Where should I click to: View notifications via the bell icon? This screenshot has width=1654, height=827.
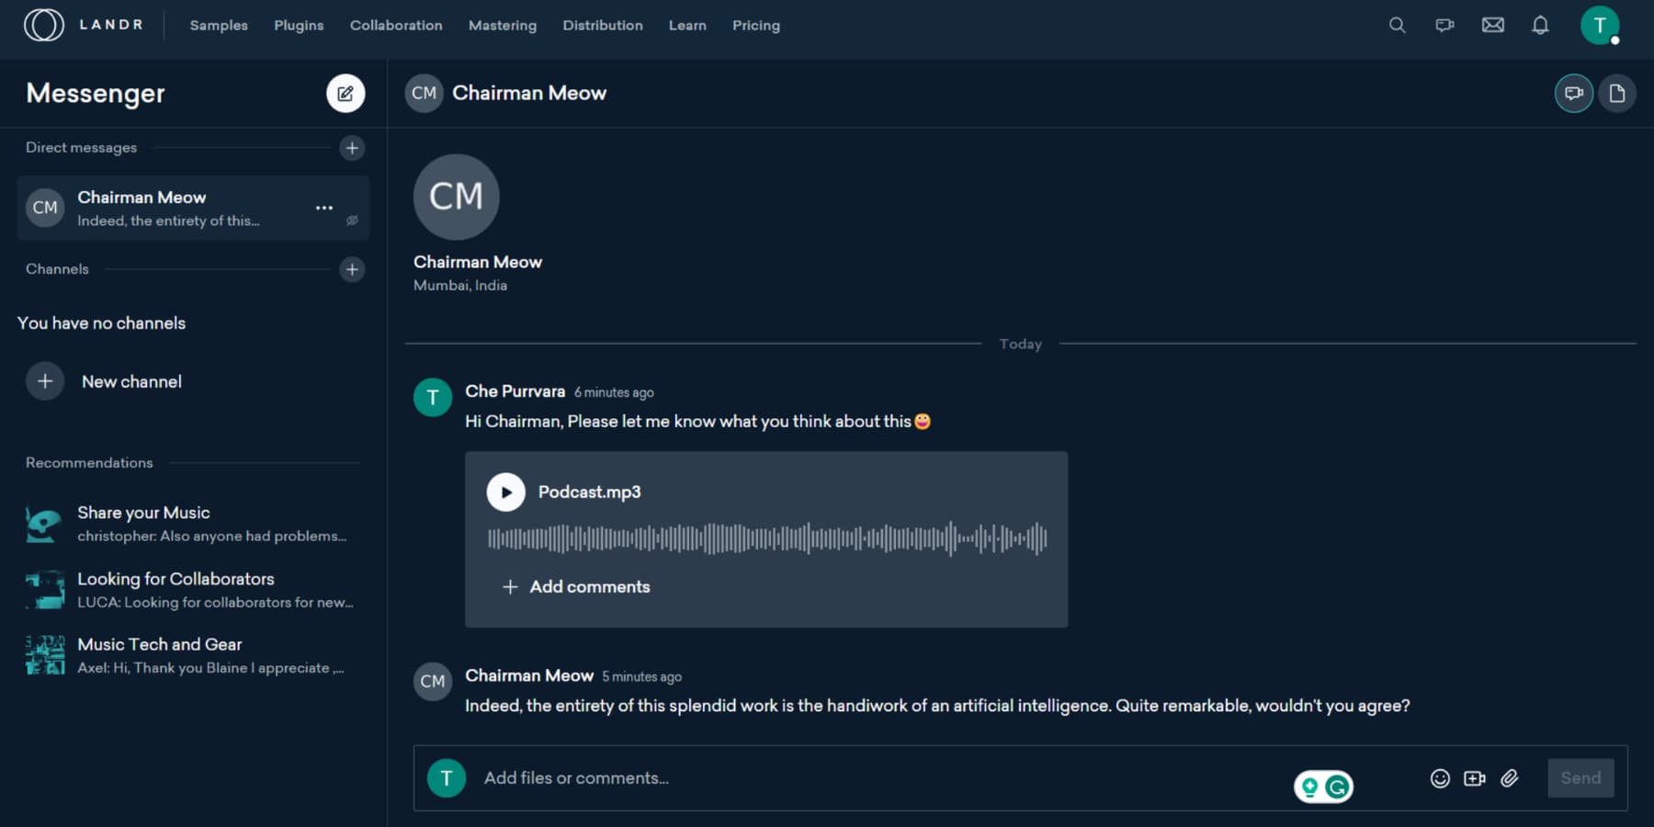pyautogui.click(x=1539, y=25)
